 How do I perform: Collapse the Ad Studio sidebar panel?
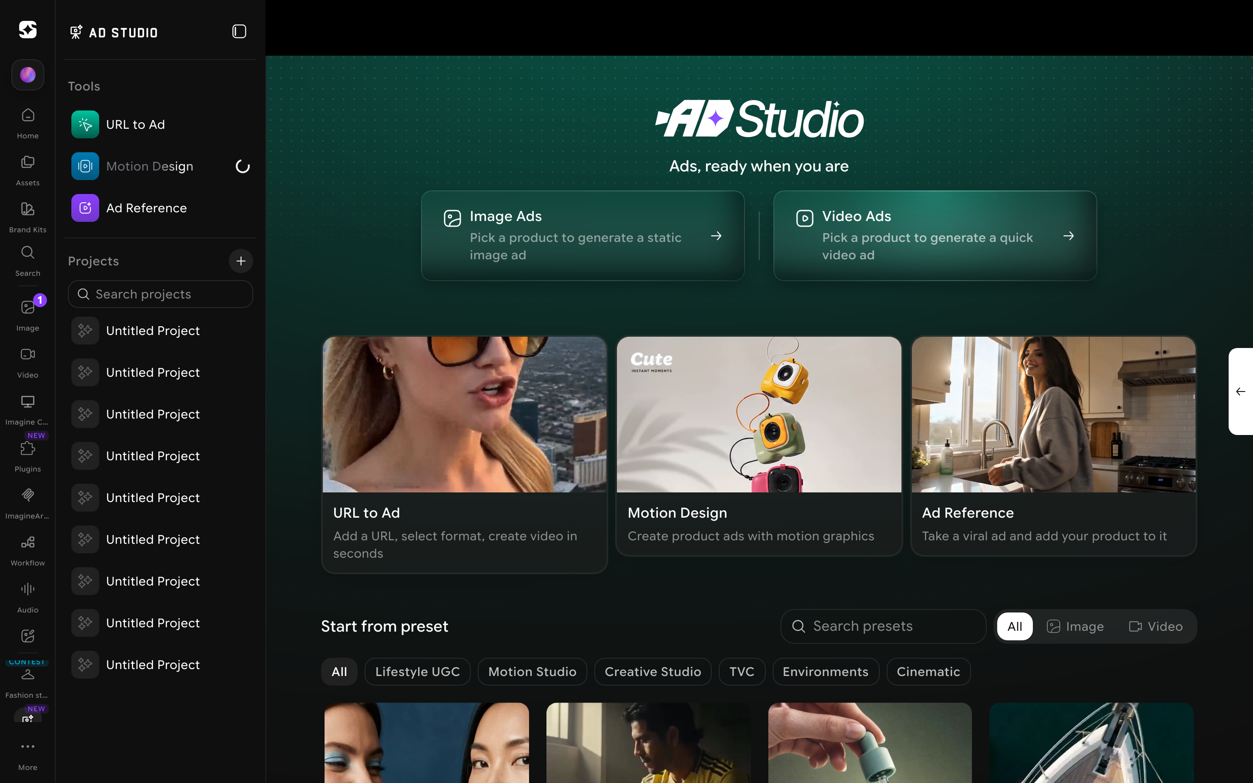[239, 32]
